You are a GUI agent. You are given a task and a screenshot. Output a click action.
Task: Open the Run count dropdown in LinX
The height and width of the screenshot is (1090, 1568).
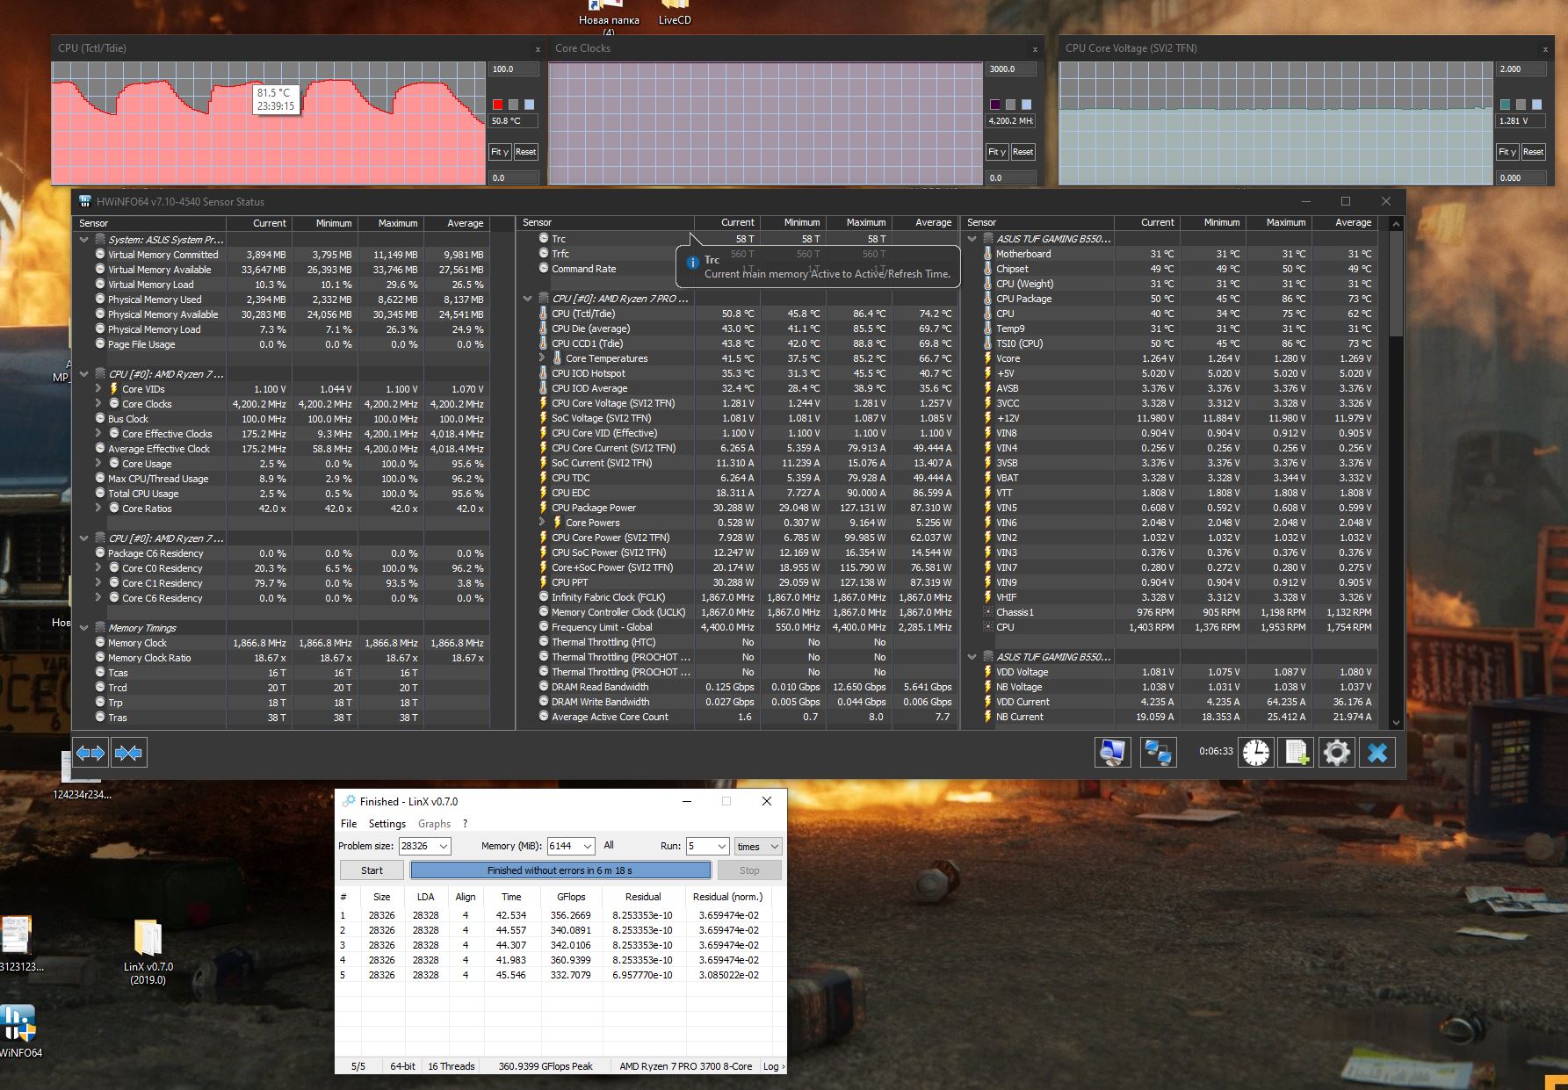point(722,846)
